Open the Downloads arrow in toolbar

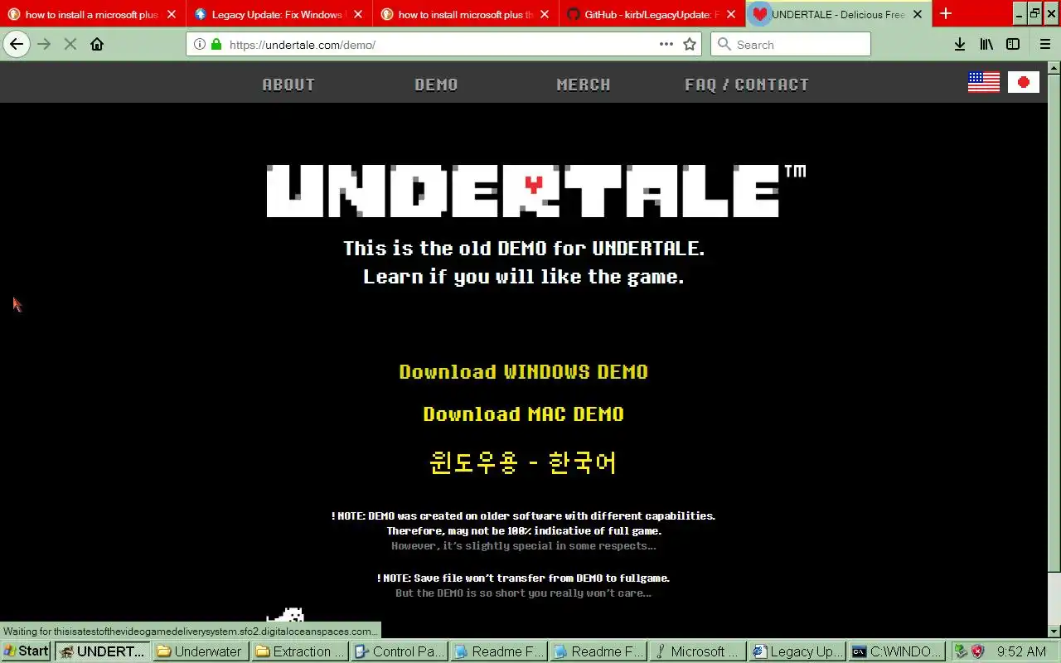959,45
